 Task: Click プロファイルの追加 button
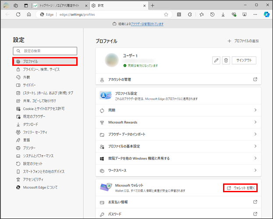click(243, 41)
